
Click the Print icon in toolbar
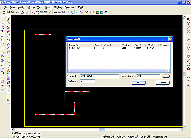tap(18, 12)
